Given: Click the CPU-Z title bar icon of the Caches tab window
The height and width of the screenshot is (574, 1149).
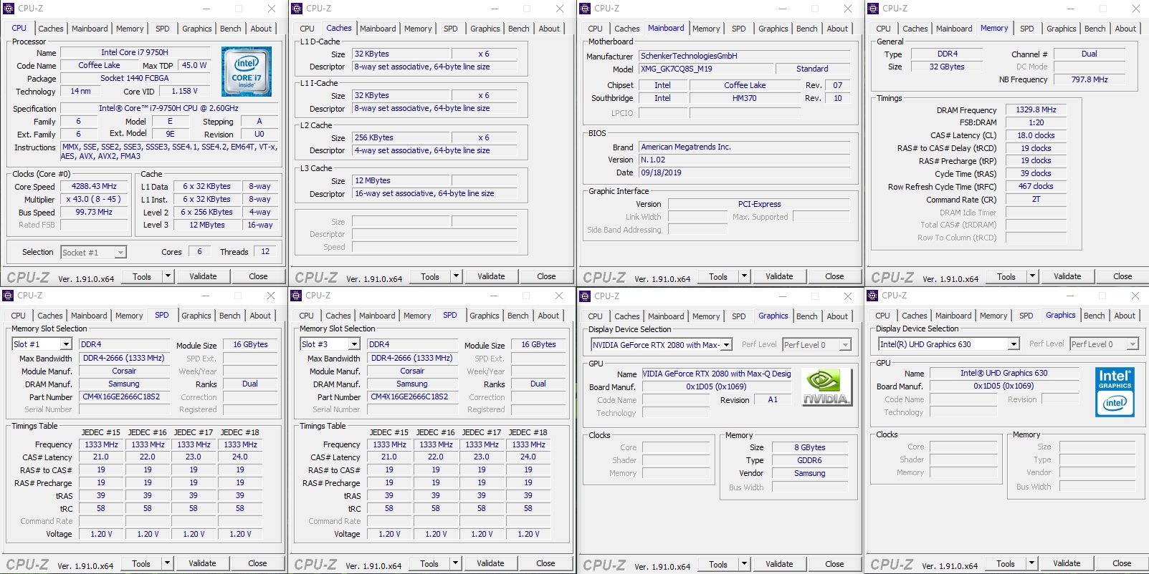Looking at the screenshot, I should (x=297, y=9).
